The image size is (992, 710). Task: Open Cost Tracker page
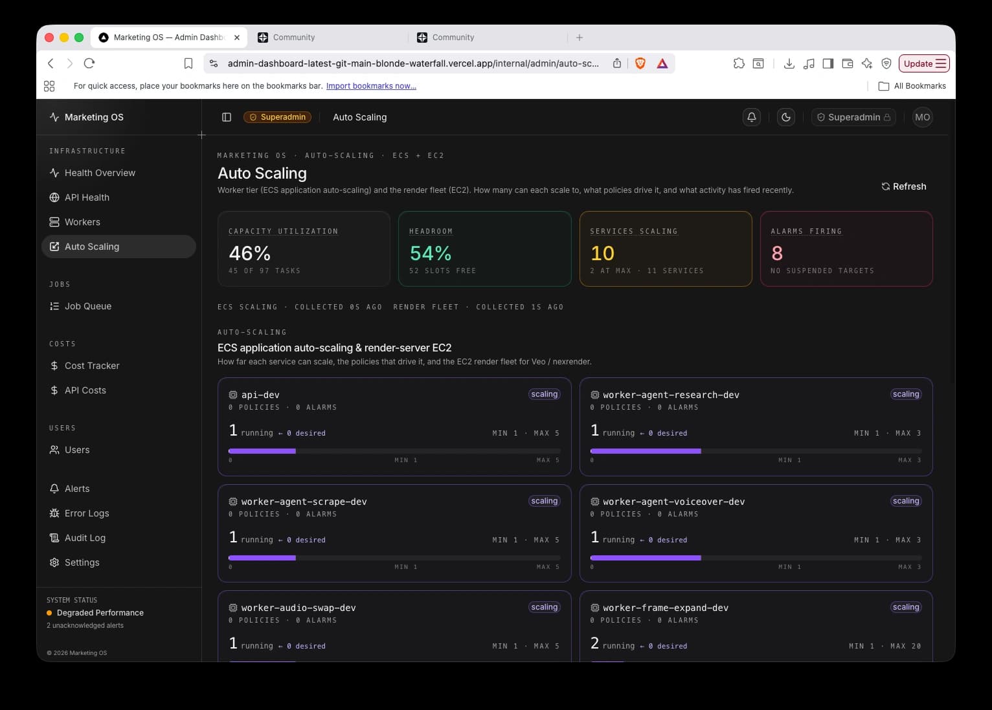coord(118,366)
